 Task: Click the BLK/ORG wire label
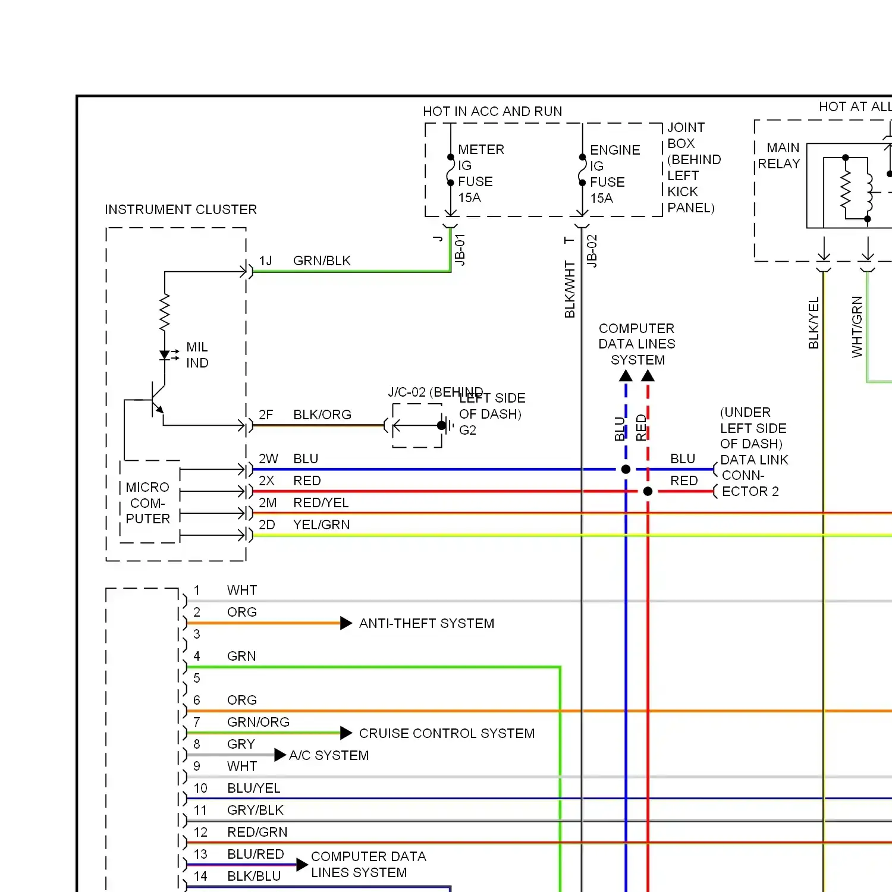click(x=322, y=414)
